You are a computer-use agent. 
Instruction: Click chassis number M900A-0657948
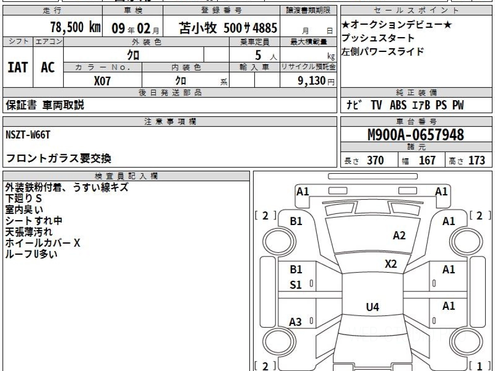coord(416,134)
